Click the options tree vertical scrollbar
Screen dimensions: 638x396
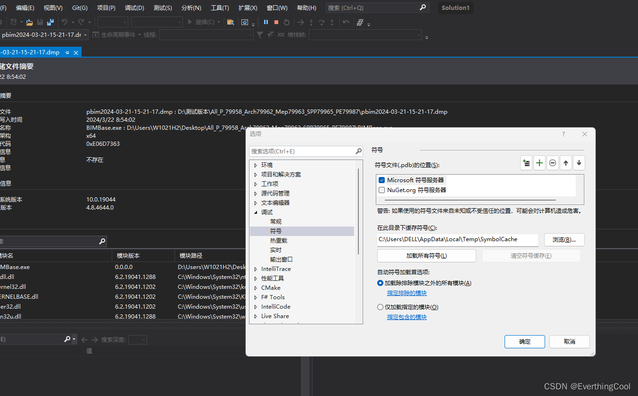pyautogui.click(x=359, y=212)
